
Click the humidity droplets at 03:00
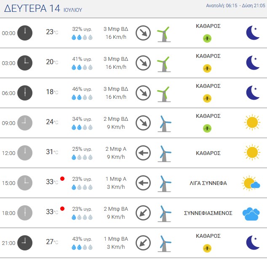pos(82,67)
